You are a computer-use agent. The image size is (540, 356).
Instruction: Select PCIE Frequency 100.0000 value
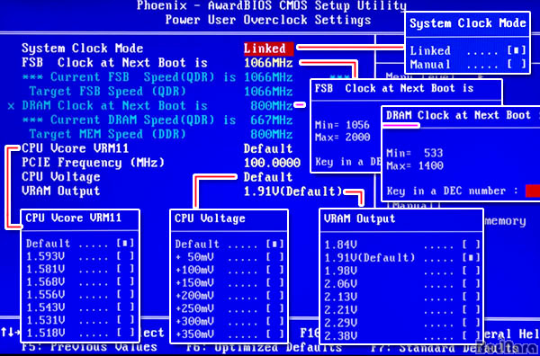coord(272,163)
